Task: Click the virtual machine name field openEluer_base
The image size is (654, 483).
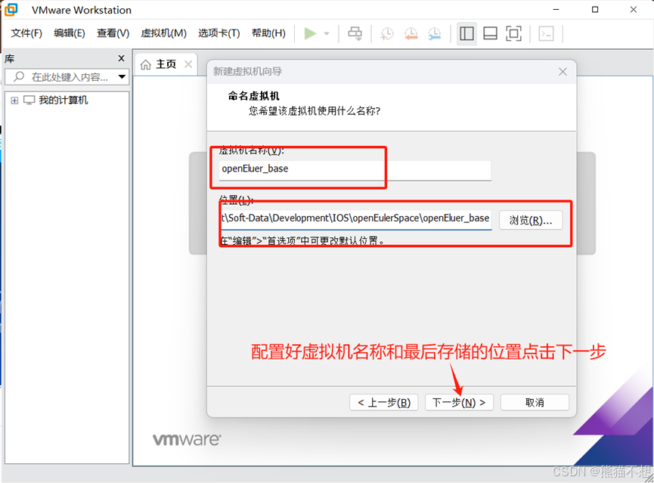Action: [x=355, y=170]
